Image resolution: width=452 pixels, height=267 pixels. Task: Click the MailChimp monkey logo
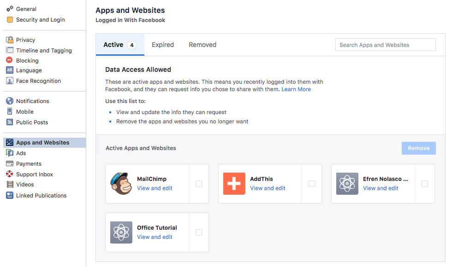[121, 184]
